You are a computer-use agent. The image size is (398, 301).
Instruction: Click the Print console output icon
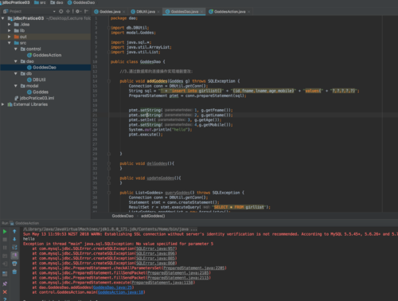coord(14,264)
